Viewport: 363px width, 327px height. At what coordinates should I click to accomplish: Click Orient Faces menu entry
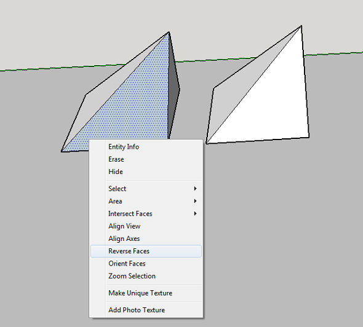146,264
